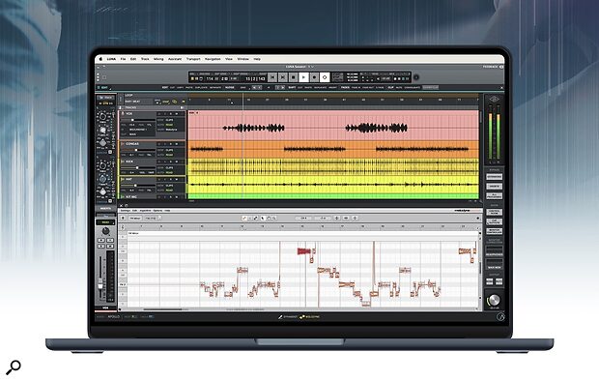Click the INSERTS section header
The height and width of the screenshot is (381, 599).
point(105,208)
